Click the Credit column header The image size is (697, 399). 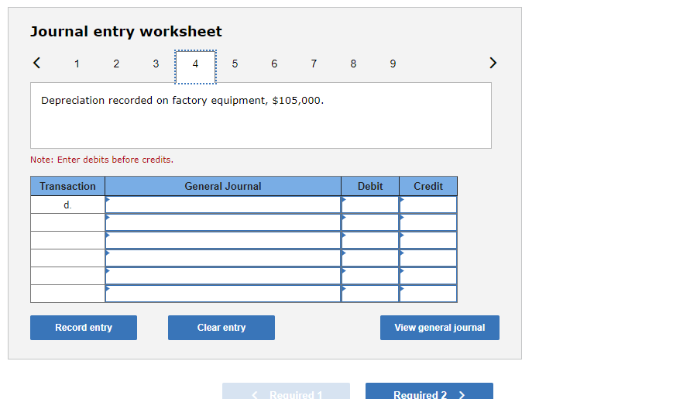click(x=428, y=186)
